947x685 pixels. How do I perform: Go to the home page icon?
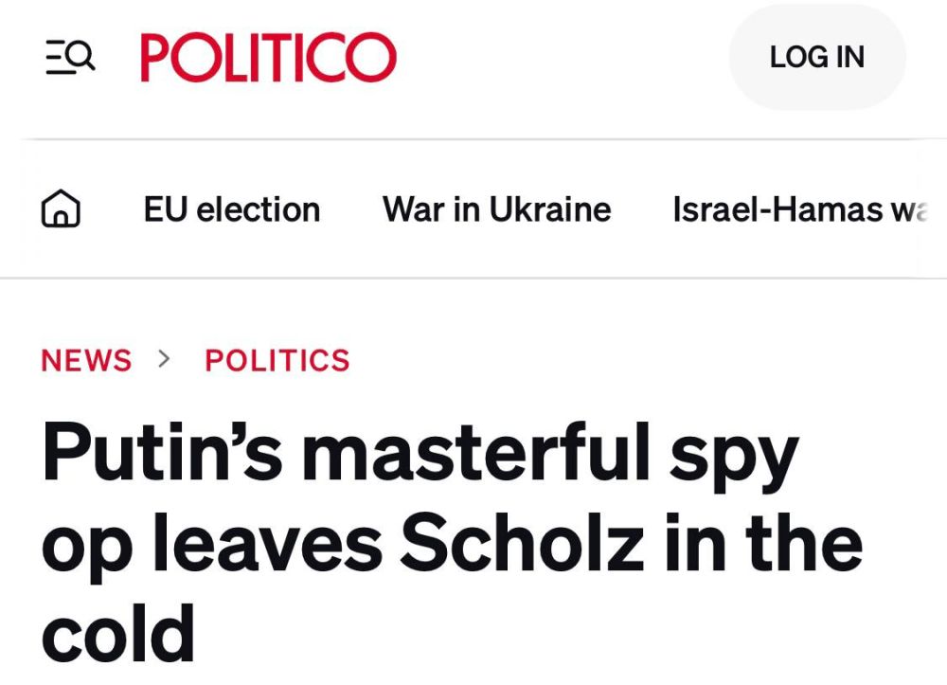pos(61,209)
